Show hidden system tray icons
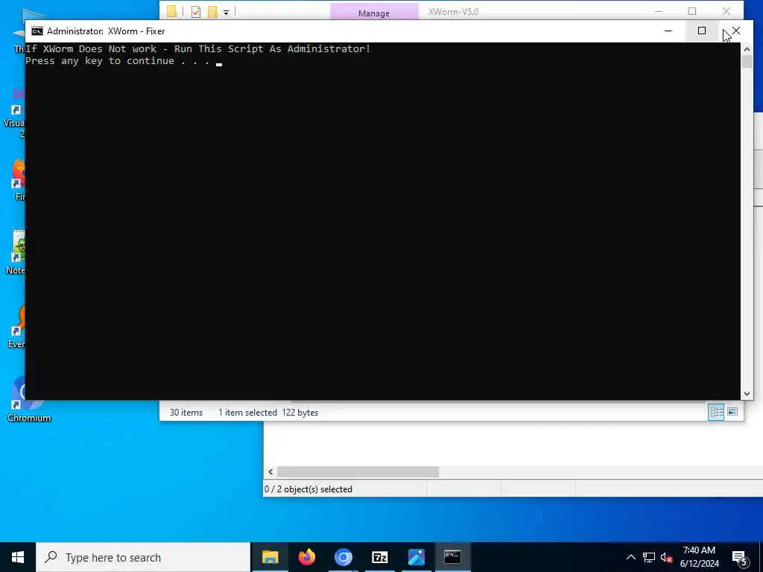 click(630, 557)
